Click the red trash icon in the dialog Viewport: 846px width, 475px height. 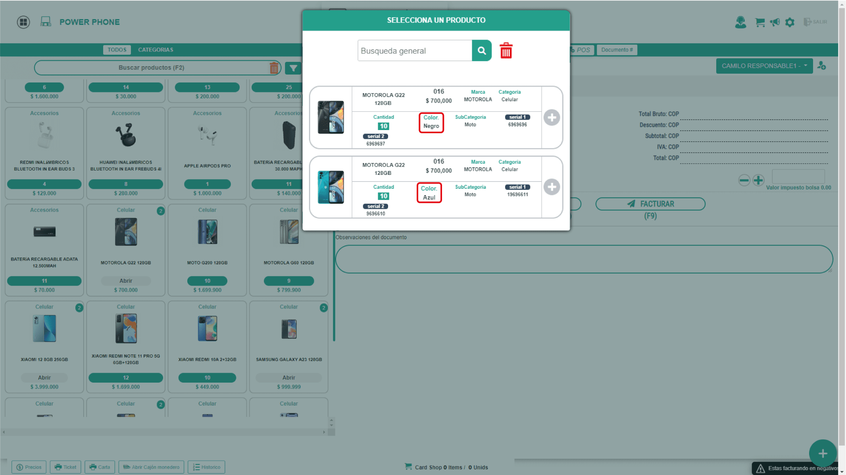tap(506, 51)
